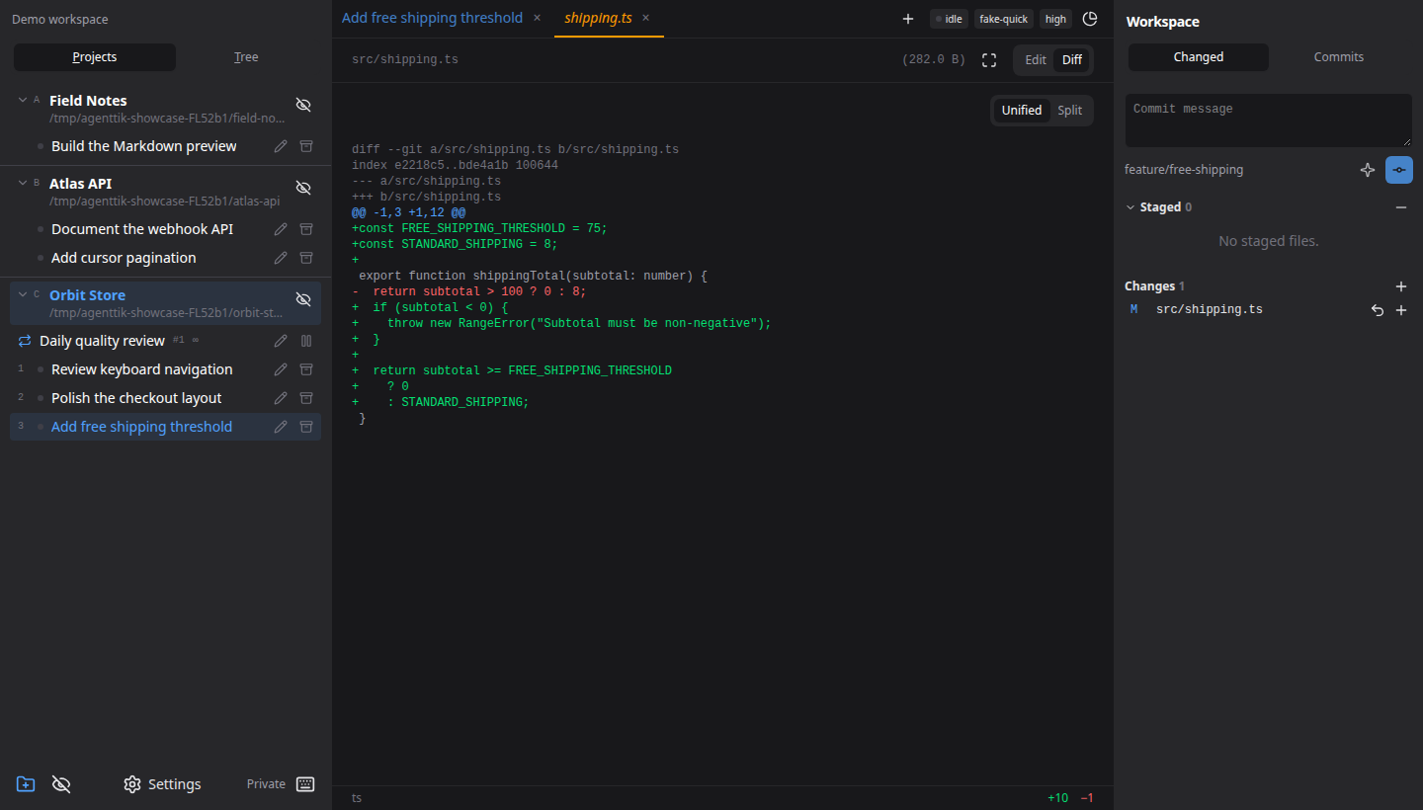Viewport: 1423px width, 810px height.
Task: Switch to the Projects view
Action: point(95,57)
